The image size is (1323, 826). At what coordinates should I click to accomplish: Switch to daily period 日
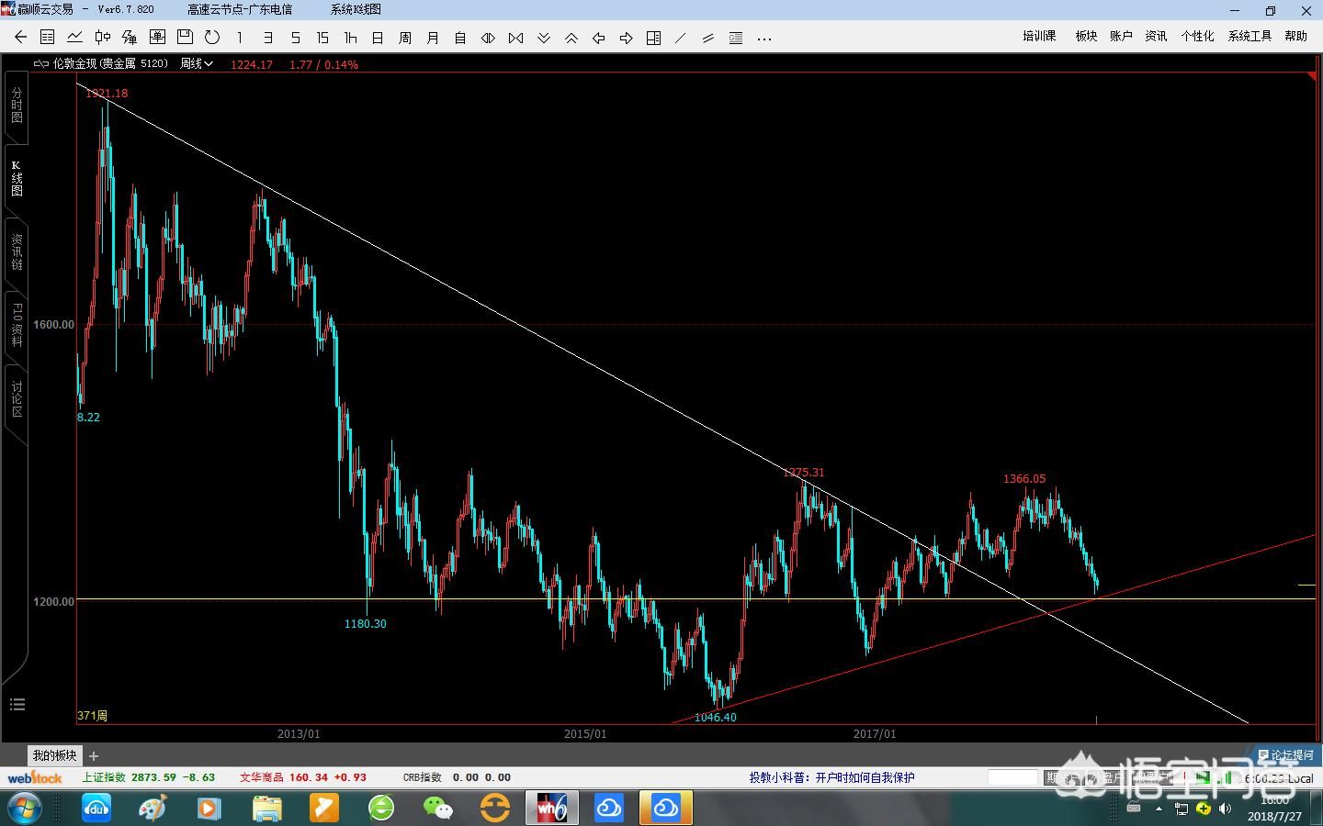(x=378, y=38)
